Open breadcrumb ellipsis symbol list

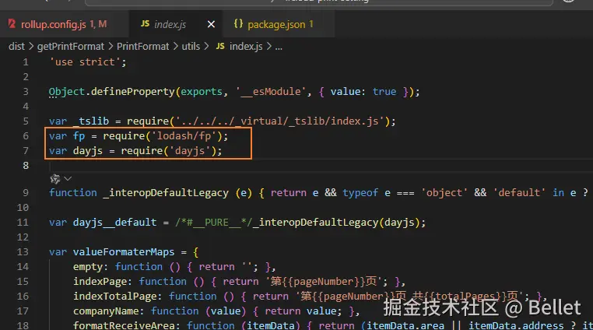point(279,47)
